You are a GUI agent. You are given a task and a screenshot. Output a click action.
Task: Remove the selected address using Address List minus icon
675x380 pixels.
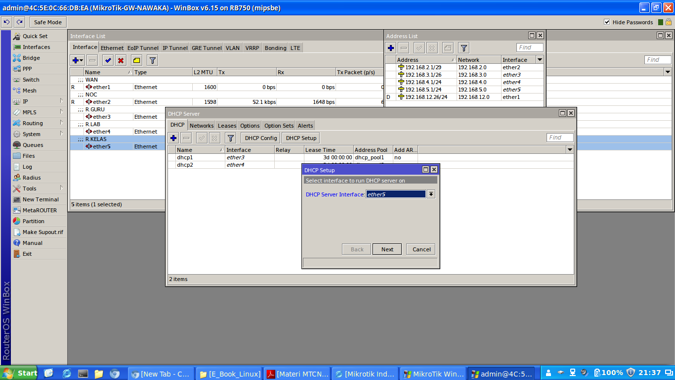point(405,47)
